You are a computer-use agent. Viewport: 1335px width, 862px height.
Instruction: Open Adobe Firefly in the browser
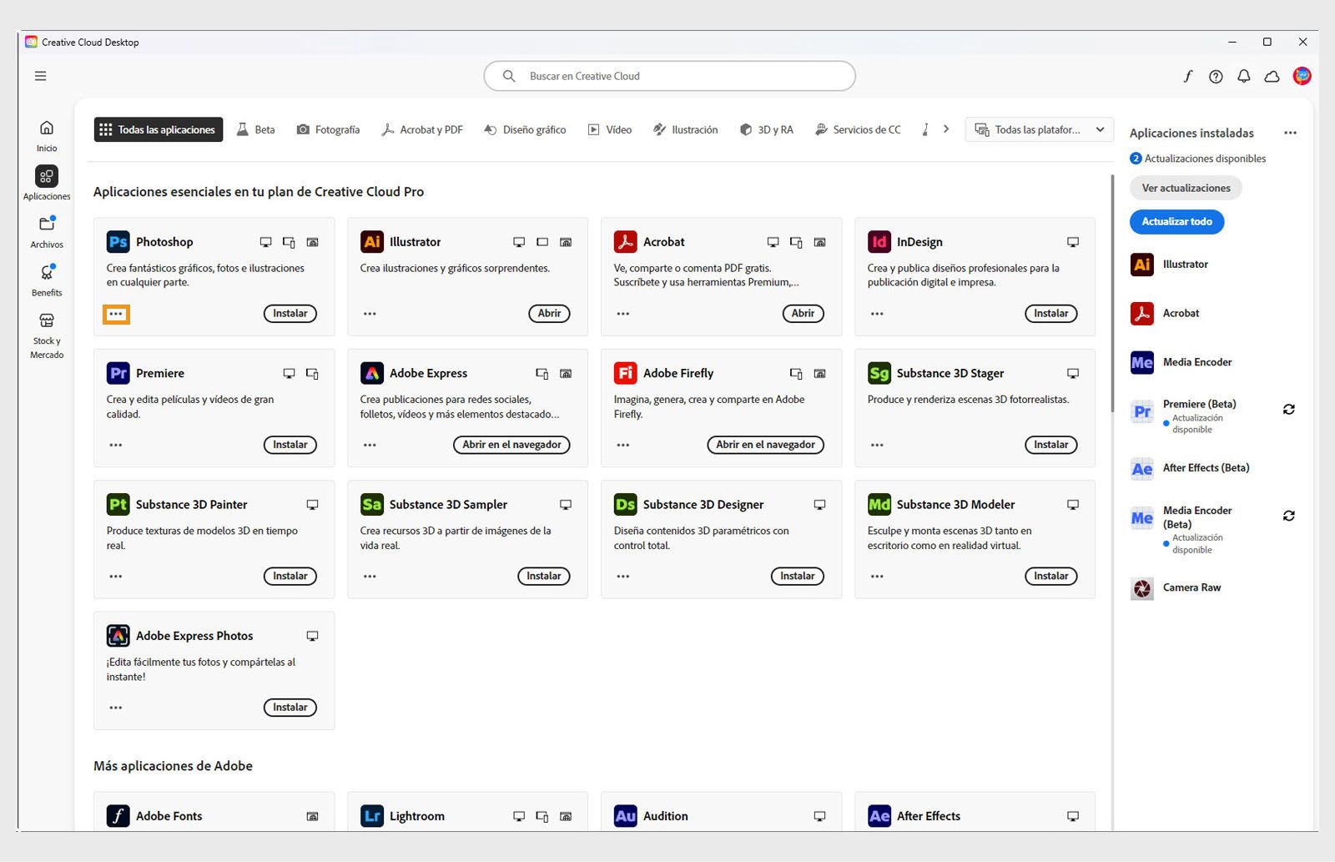[x=765, y=445]
